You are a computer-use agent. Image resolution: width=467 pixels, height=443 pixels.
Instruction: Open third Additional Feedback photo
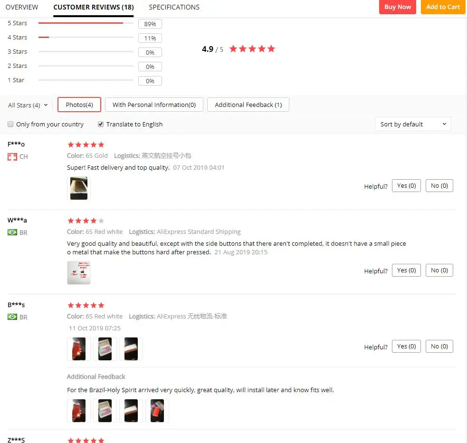click(x=131, y=411)
